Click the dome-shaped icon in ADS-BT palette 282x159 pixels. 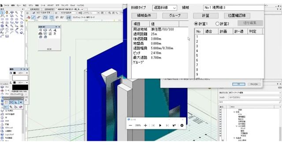[40, 34]
